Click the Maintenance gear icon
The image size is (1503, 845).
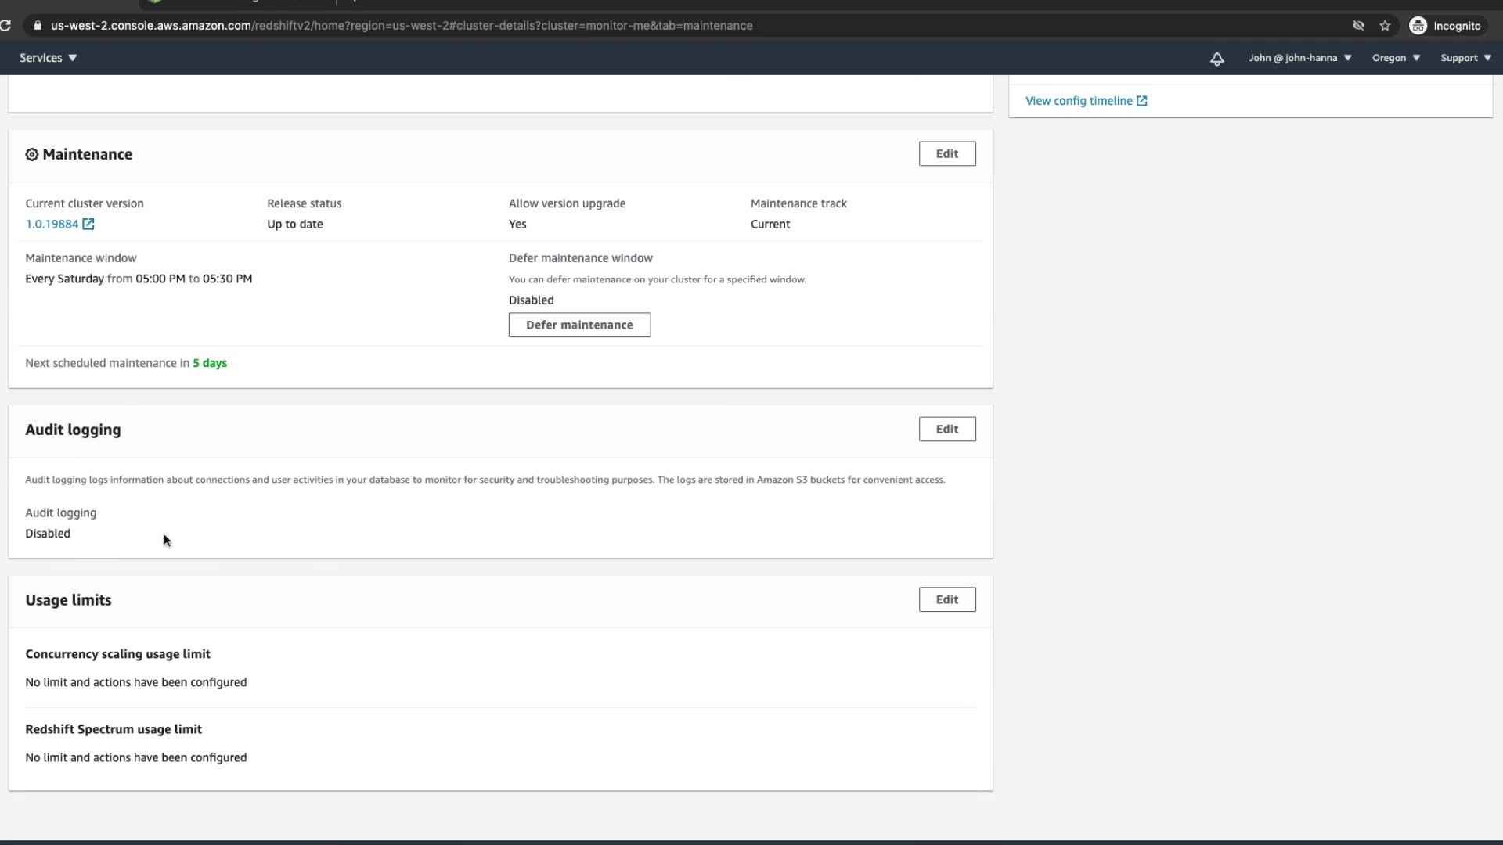pyautogui.click(x=32, y=155)
